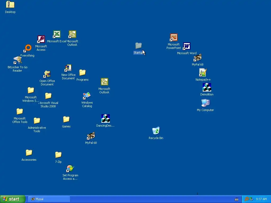271x203 pixels.
Task: Select the Windows Catalog shortcut
Action: pyautogui.click(x=87, y=96)
